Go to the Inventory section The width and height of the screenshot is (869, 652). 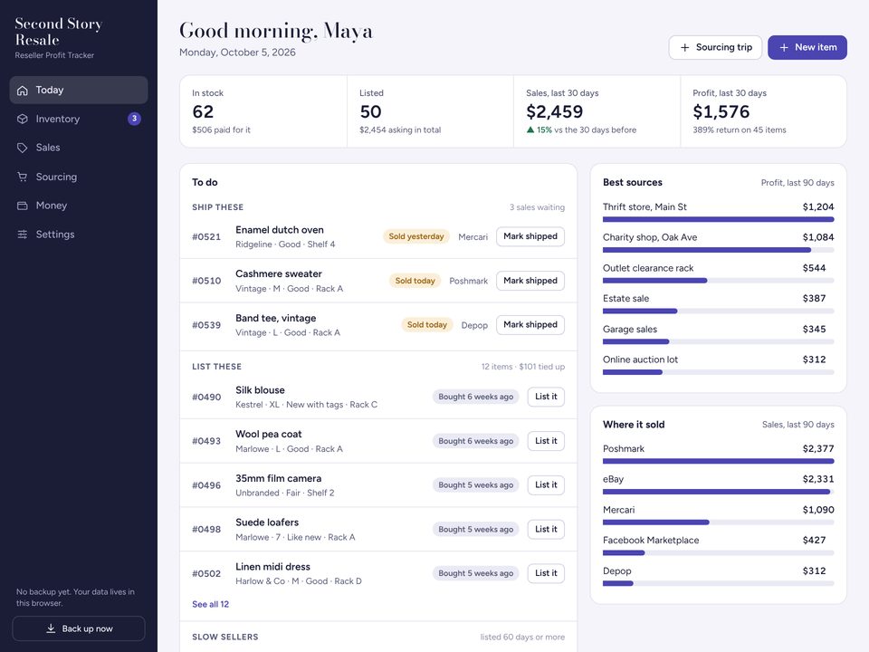(79, 119)
